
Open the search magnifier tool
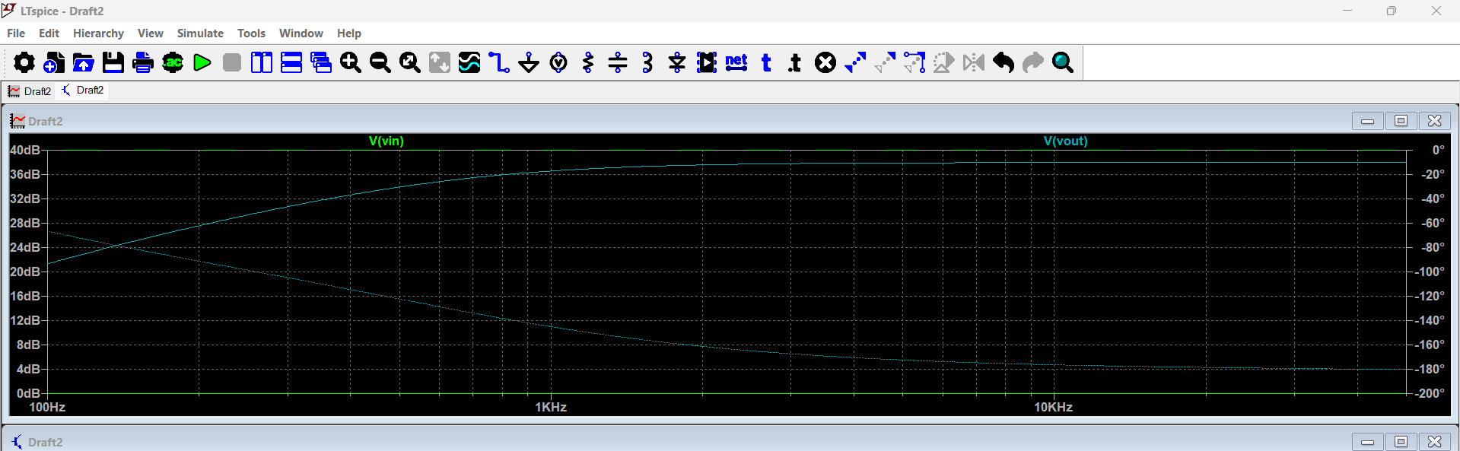[x=1063, y=62]
